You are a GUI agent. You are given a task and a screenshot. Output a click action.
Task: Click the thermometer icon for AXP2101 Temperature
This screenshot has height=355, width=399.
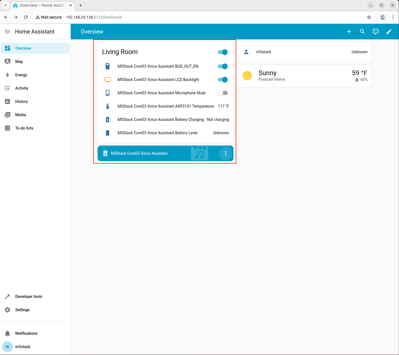[108, 106]
